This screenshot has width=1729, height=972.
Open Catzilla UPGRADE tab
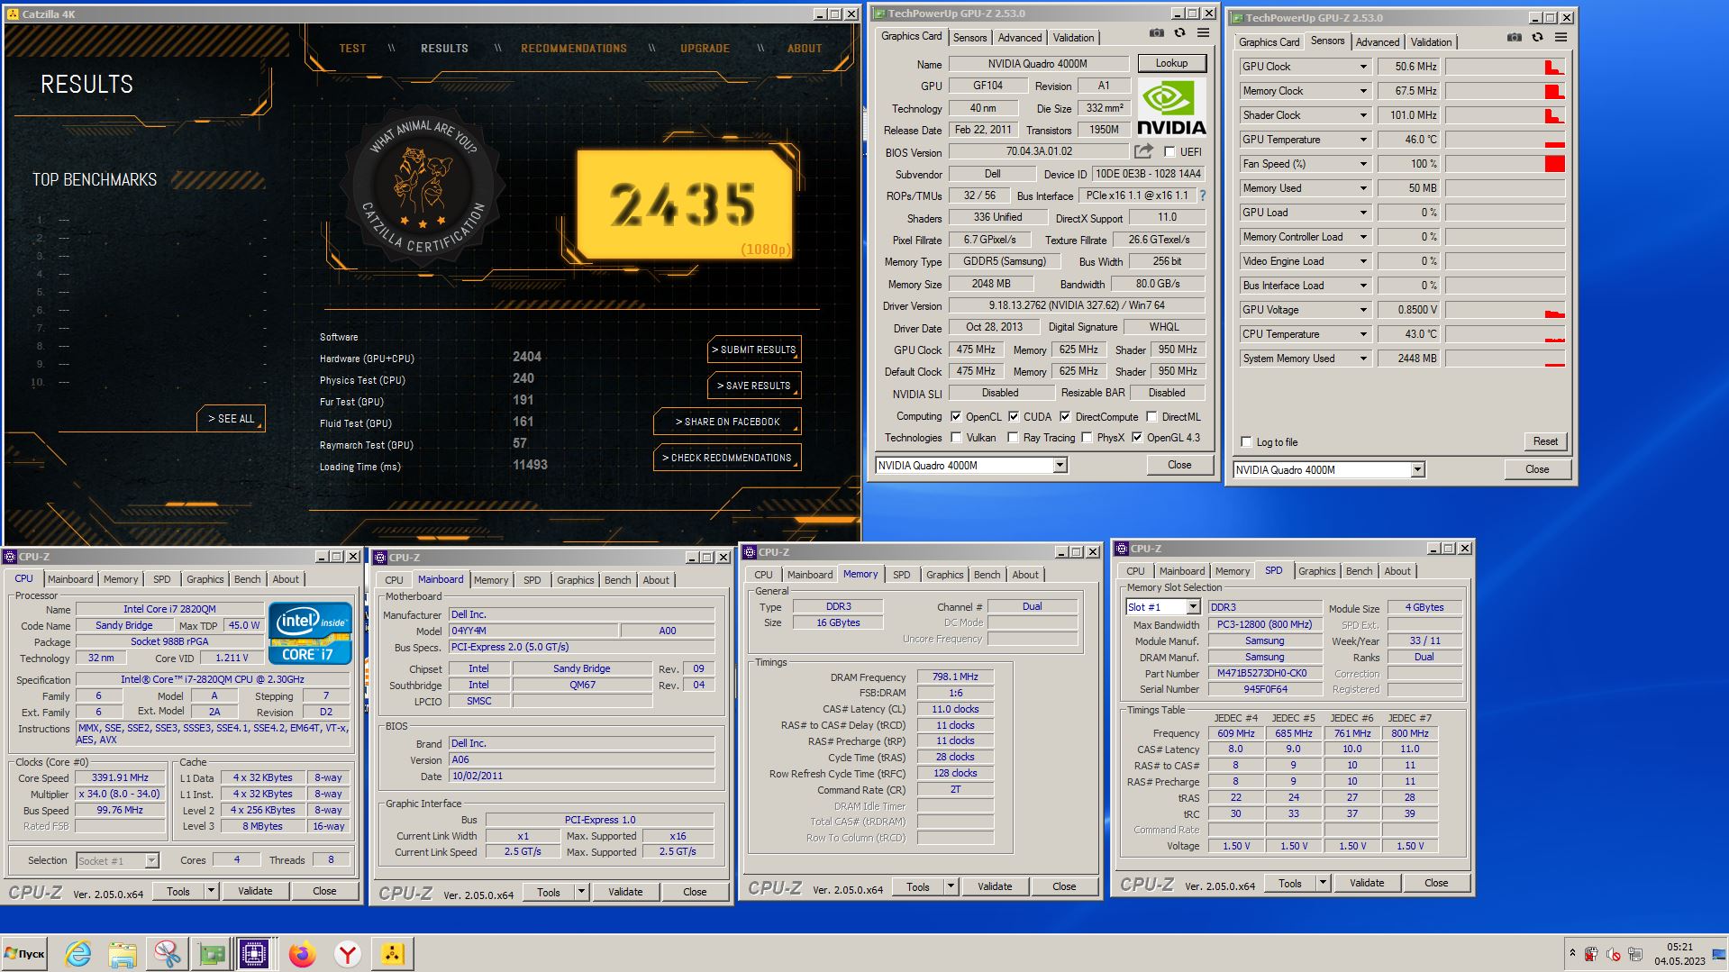click(705, 49)
